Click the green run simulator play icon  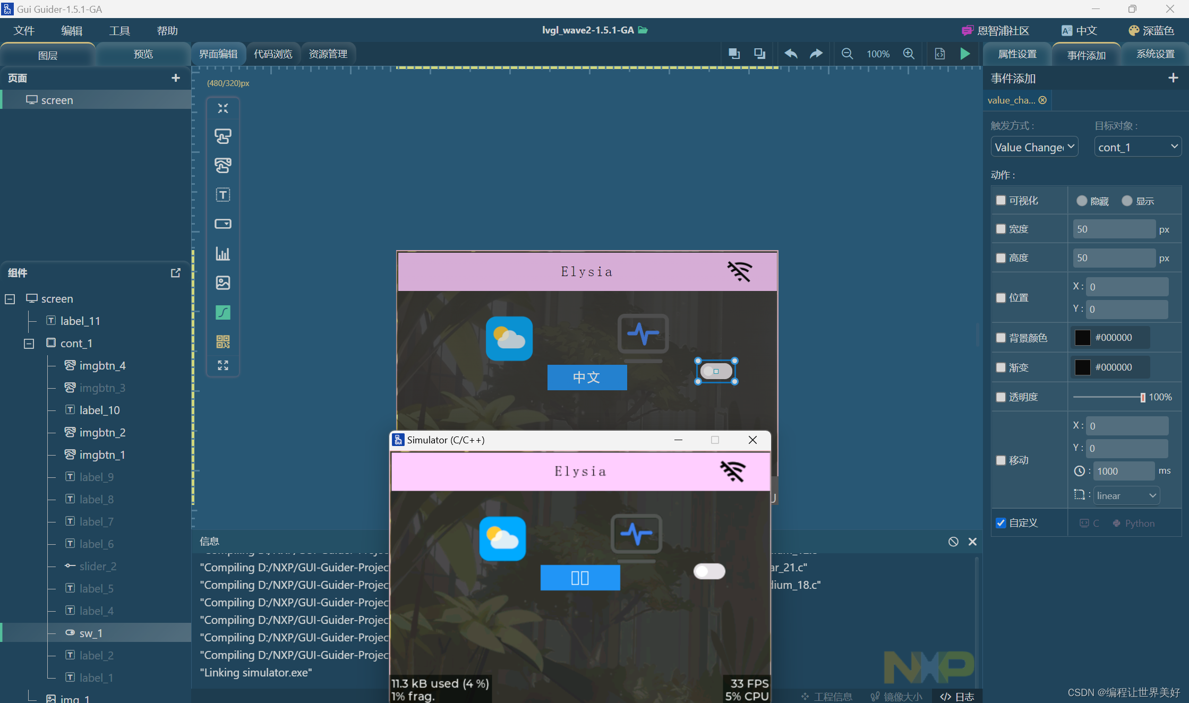point(965,54)
